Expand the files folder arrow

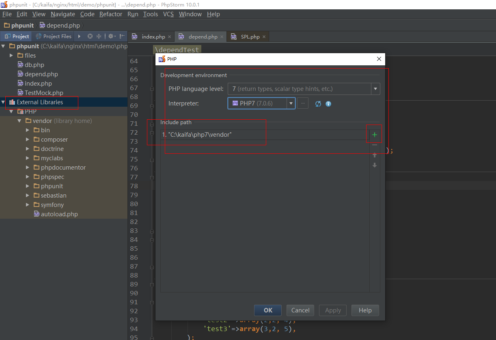point(12,56)
